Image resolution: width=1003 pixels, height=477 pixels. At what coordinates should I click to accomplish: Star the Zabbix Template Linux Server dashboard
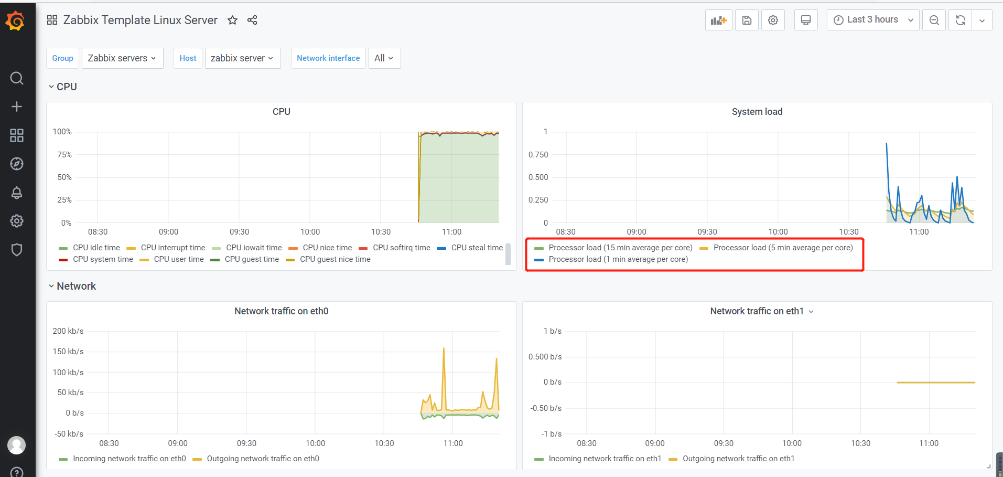point(233,20)
